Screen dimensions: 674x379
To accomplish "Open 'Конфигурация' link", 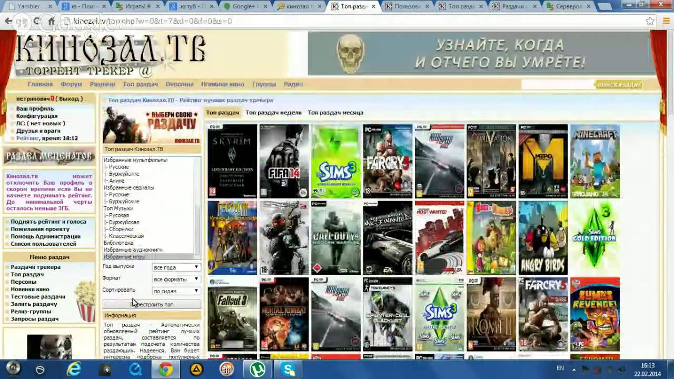I will click(x=37, y=116).
